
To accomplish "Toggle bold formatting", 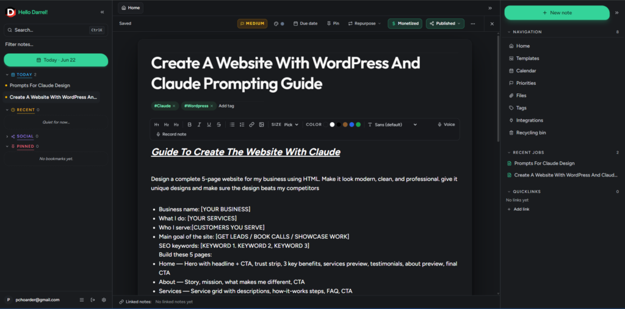I will pos(189,125).
